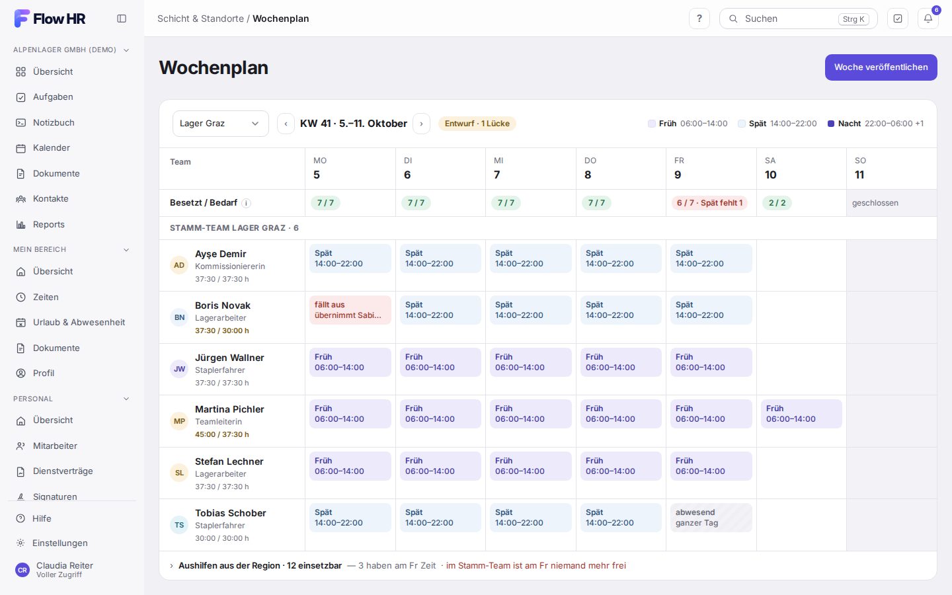Open Kontakte in the sidebar
This screenshot has height=595, width=952.
(x=72, y=199)
